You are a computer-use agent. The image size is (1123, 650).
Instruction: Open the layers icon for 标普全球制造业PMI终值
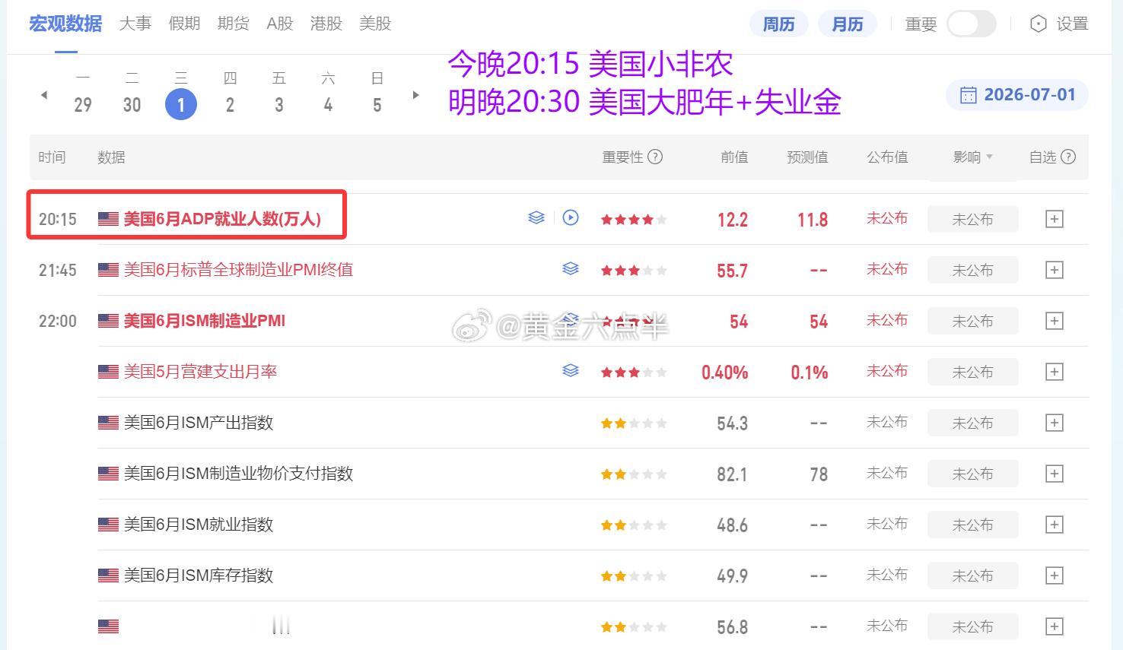[x=571, y=268]
